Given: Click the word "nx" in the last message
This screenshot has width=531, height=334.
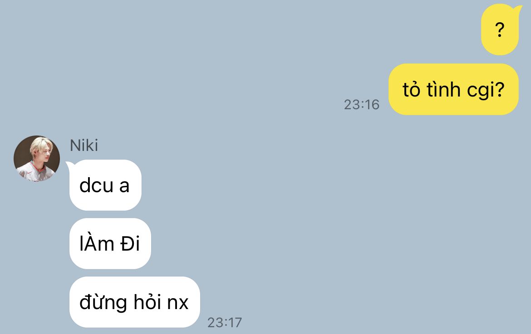Looking at the screenshot, I should (x=178, y=303).
